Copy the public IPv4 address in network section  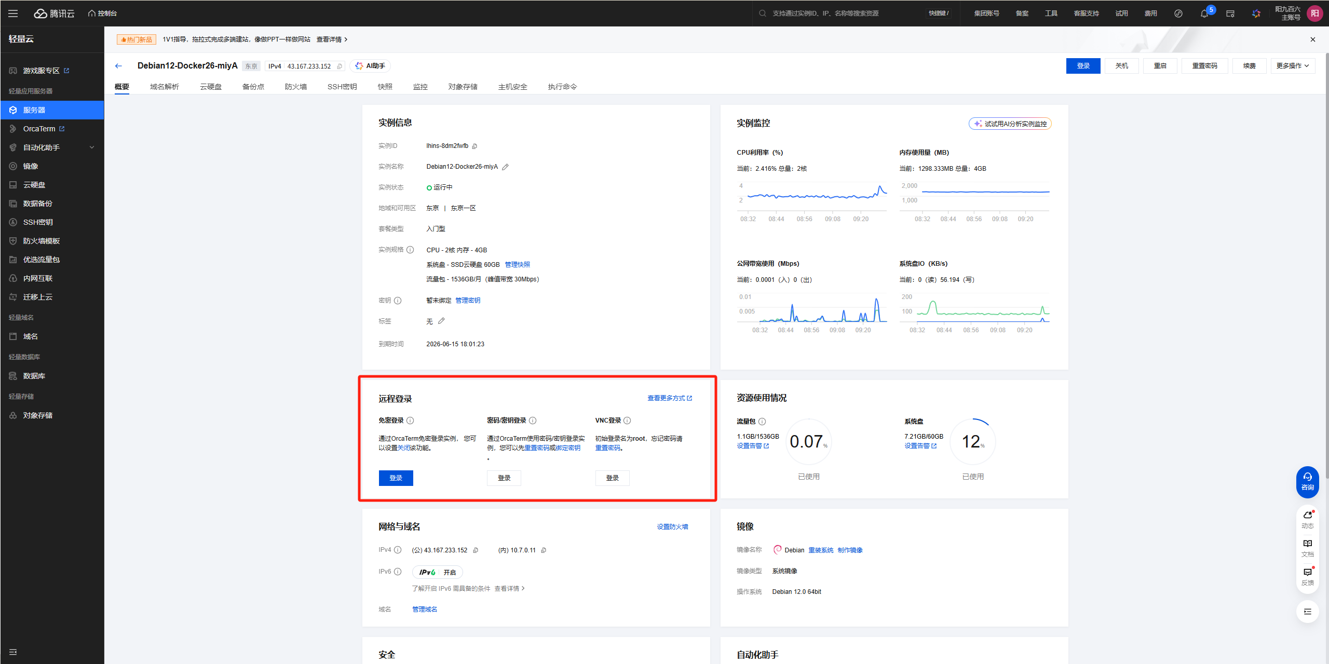click(x=476, y=550)
